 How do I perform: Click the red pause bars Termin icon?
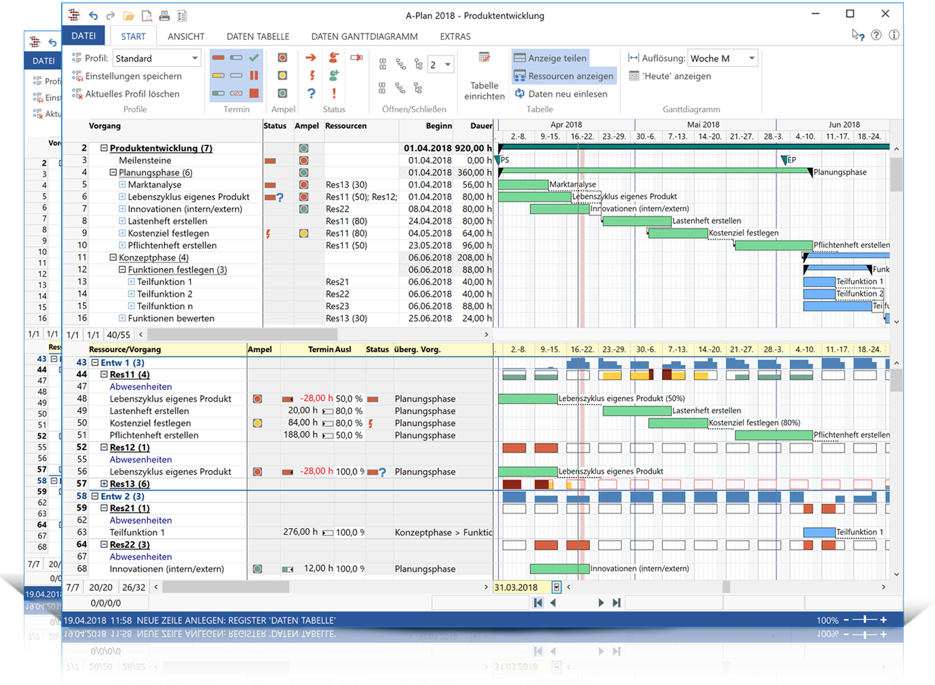[254, 75]
